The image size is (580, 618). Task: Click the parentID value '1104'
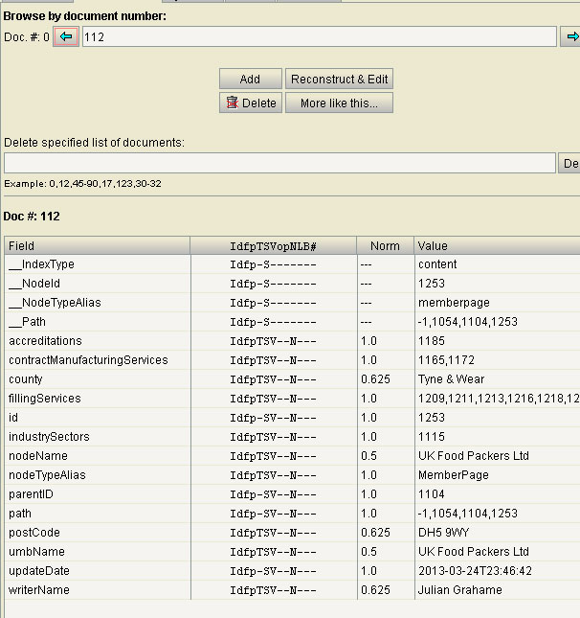(x=432, y=494)
